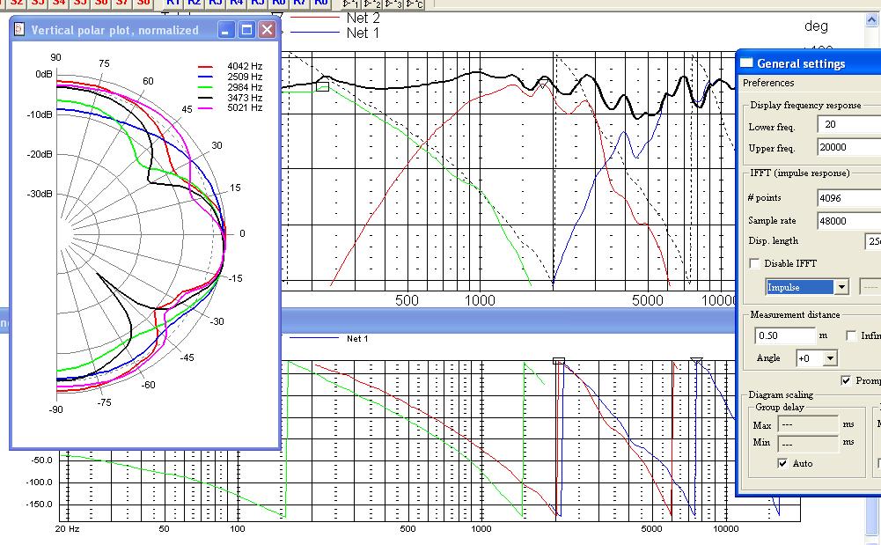Click the General settings window icon
881x545 pixels.
click(x=746, y=63)
